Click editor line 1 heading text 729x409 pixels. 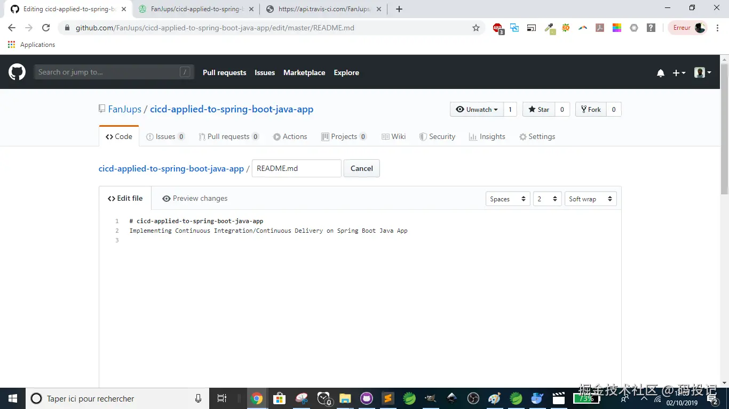point(196,221)
